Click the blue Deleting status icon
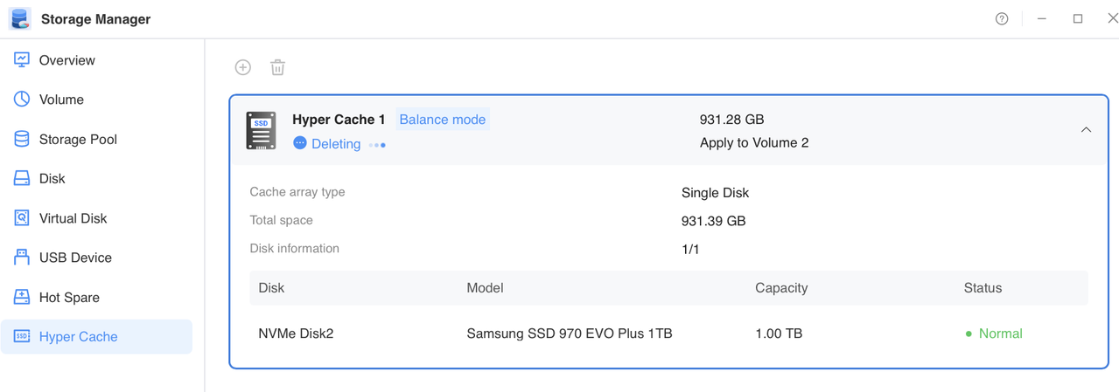Screen dimensions: 1119x392 tap(299, 143)
